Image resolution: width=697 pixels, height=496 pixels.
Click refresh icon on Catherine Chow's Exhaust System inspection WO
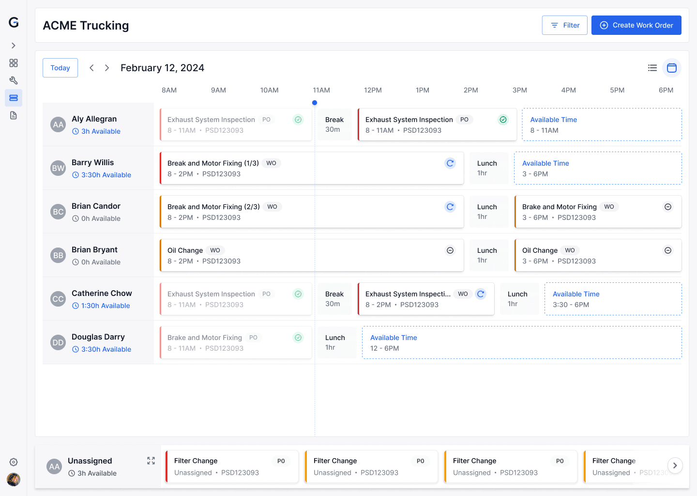[481, 294]
